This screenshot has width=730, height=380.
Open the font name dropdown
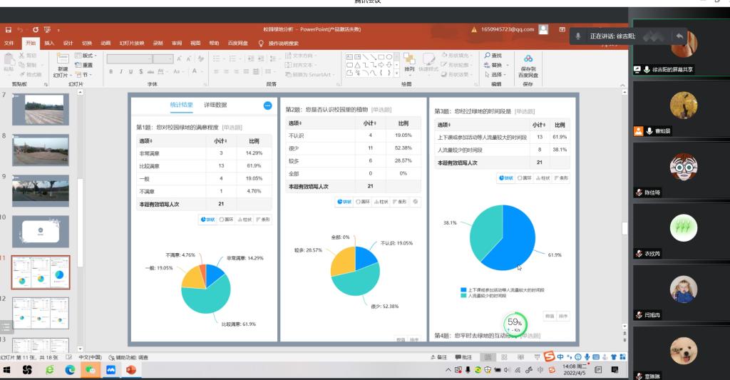(150, 59)
